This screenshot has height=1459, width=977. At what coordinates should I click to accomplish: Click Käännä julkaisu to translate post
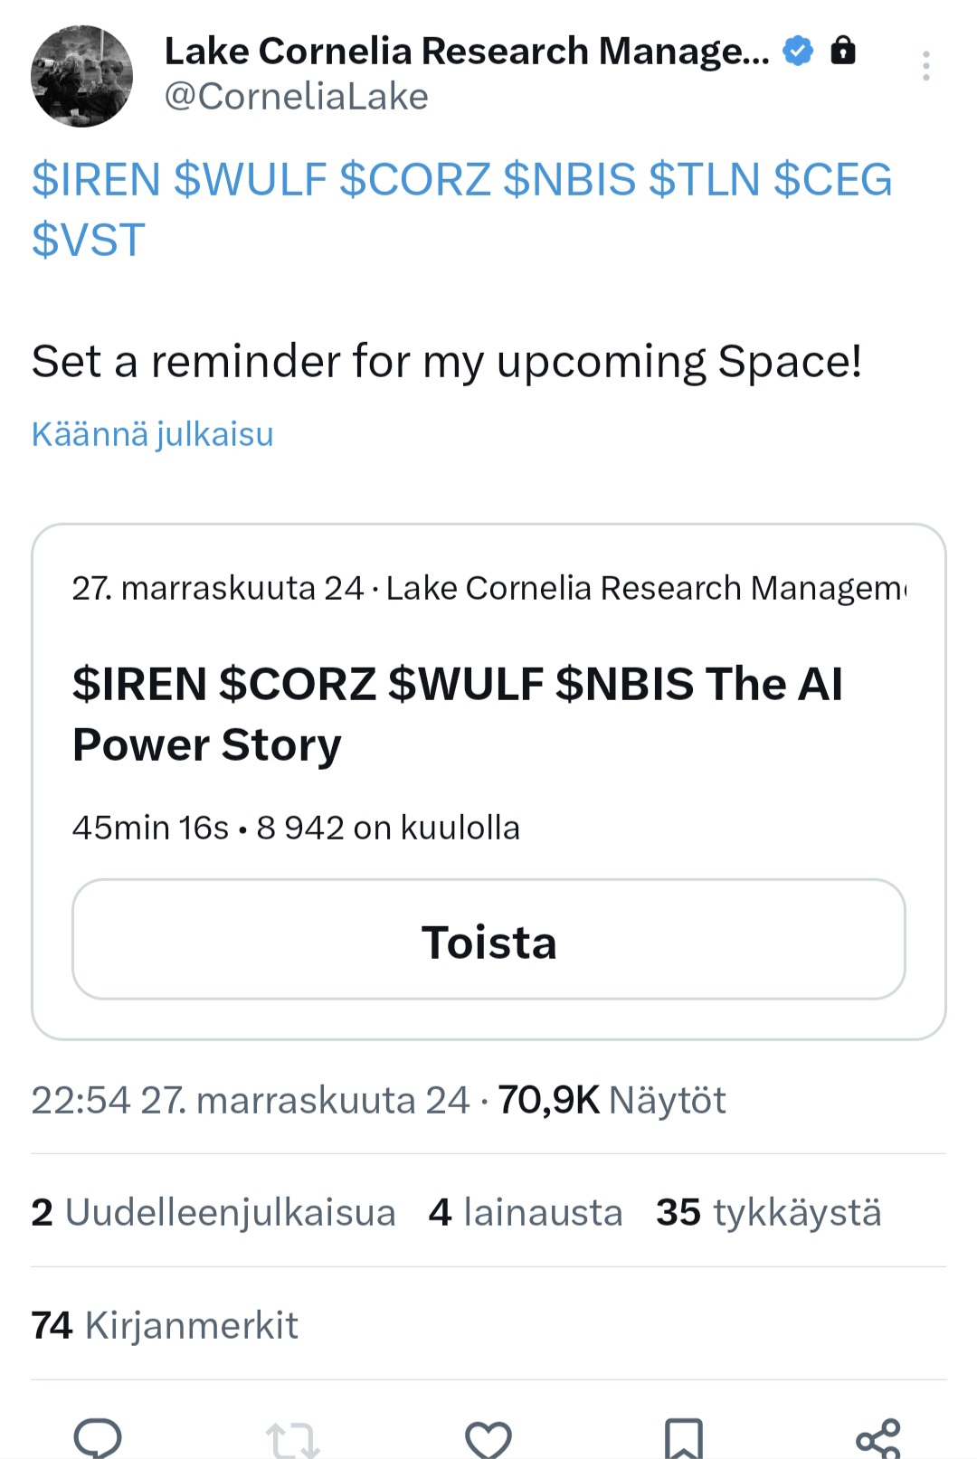[x=152, y=434]
